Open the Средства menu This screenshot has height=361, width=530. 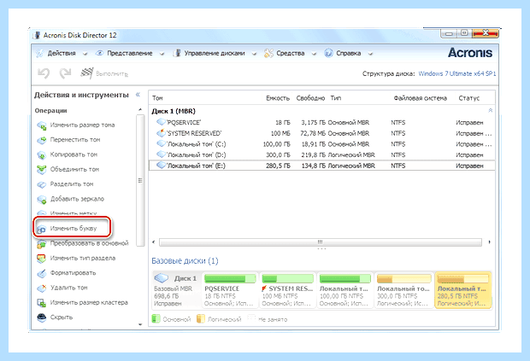(291, 53)
